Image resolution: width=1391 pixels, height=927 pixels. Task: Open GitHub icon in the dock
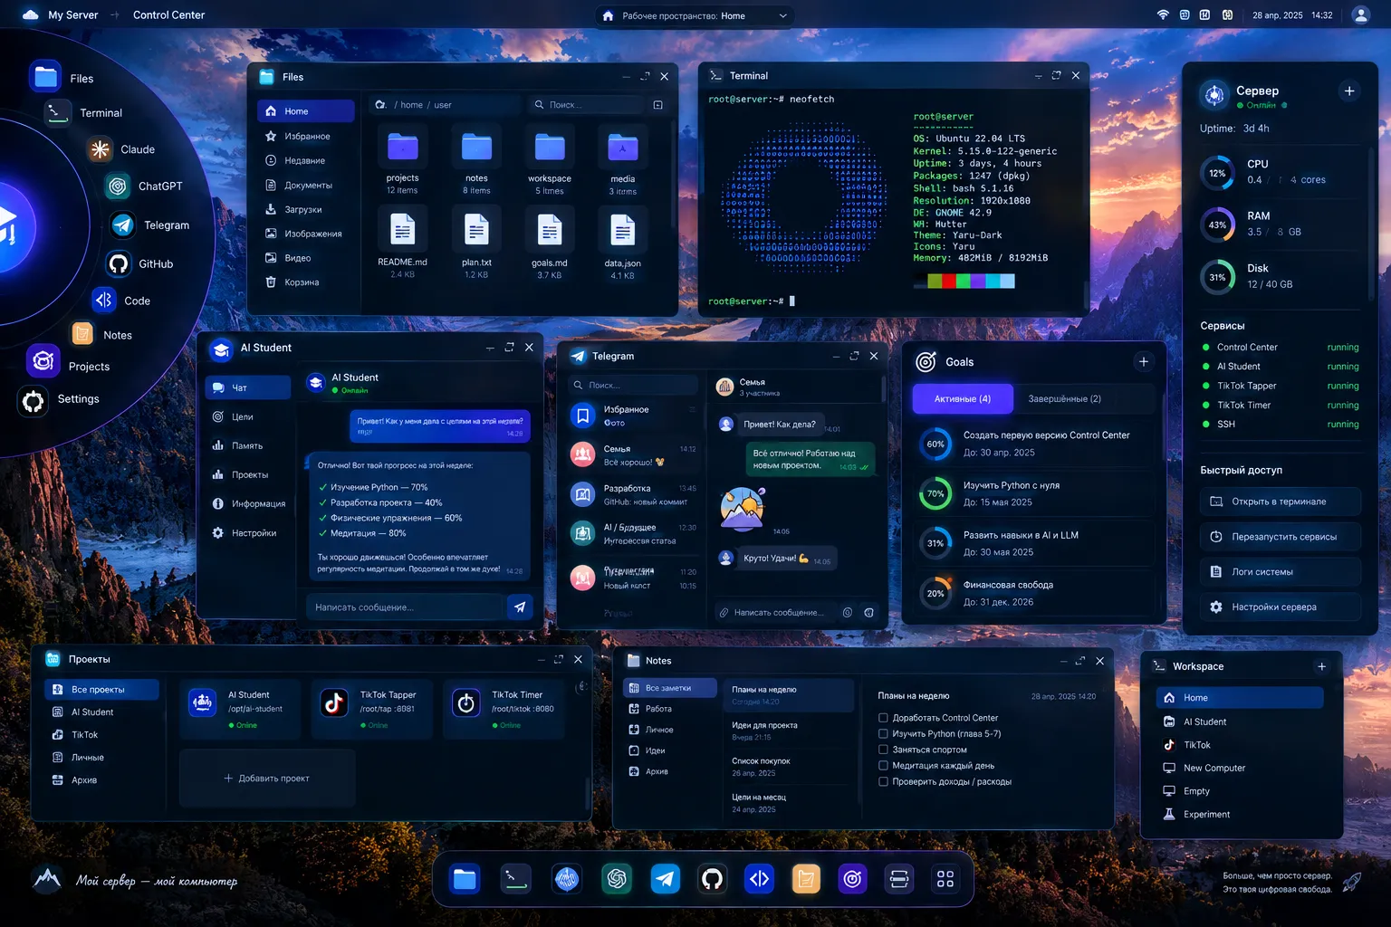pos(713,878)
